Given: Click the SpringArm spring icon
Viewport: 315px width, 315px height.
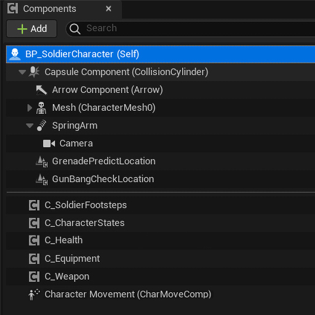Looking at the screenshot, I should (41, 126).
